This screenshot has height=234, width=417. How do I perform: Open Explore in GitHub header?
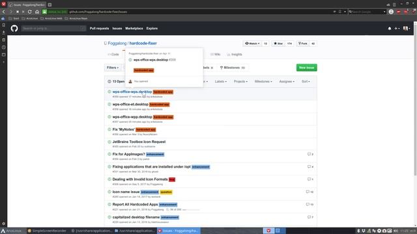point(152,29)
